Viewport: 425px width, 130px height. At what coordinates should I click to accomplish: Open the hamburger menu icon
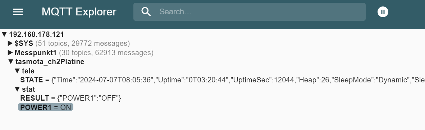[x=18, y=12]
